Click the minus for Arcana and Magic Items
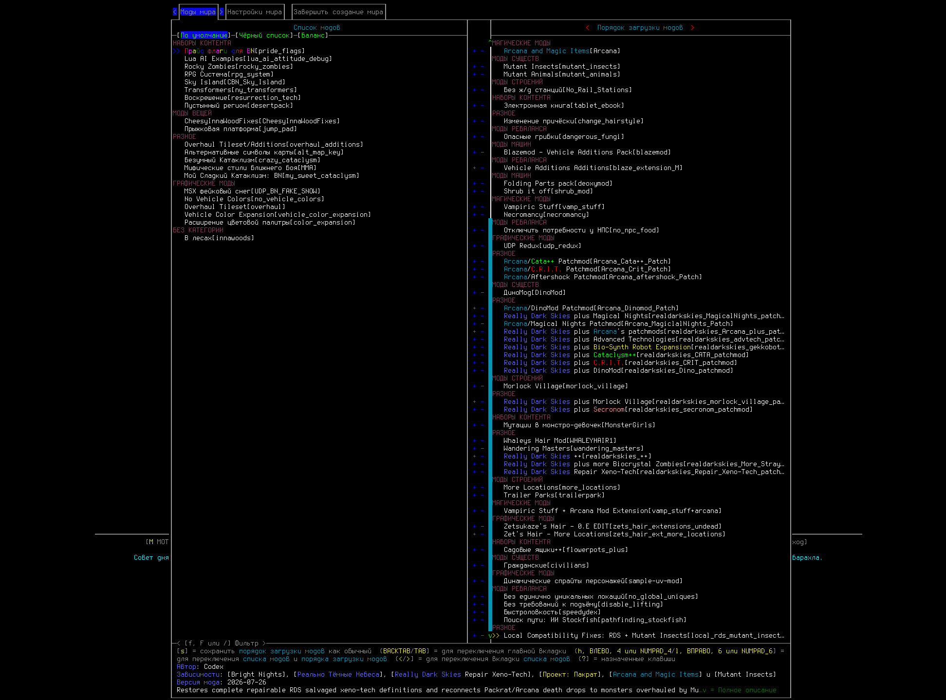Screen dimensions: 946x700 482,51
